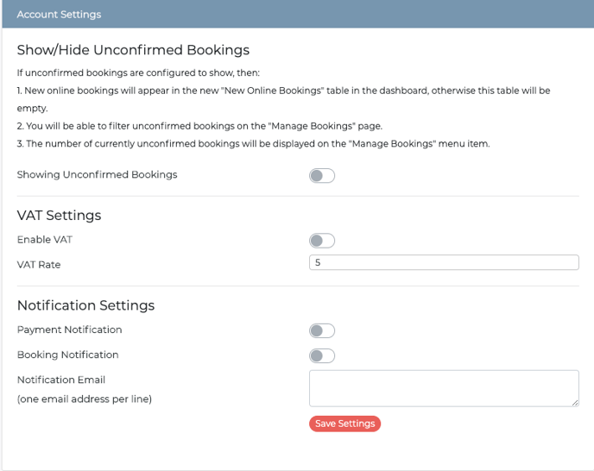The image size is (594, 471).
Task: Enable the Showing Unconfirmed Bookings switch
Action: (x=322, y=176)
